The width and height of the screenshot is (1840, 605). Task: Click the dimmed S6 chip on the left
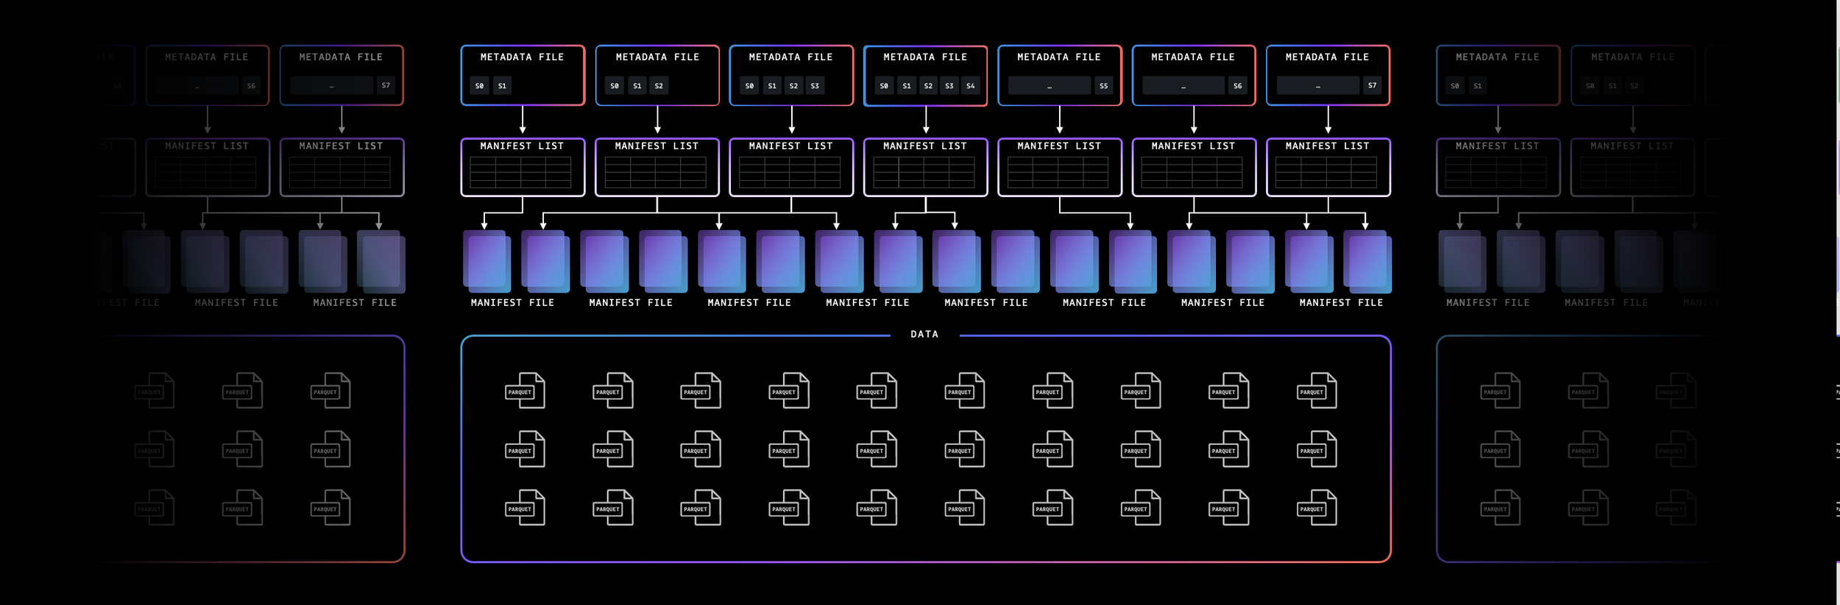(x=251, y=86)
